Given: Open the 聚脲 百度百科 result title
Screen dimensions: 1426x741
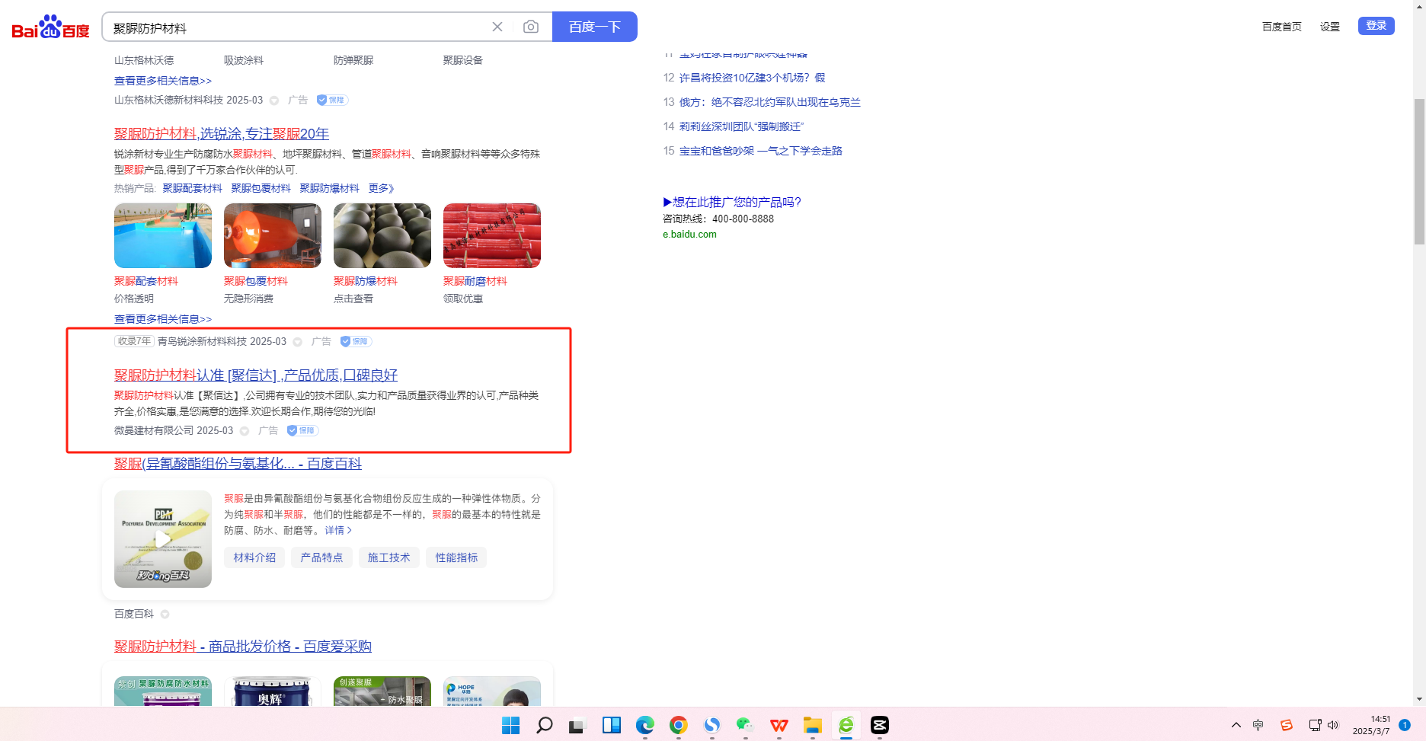Looking at the screenshot, I should (238, 464).
